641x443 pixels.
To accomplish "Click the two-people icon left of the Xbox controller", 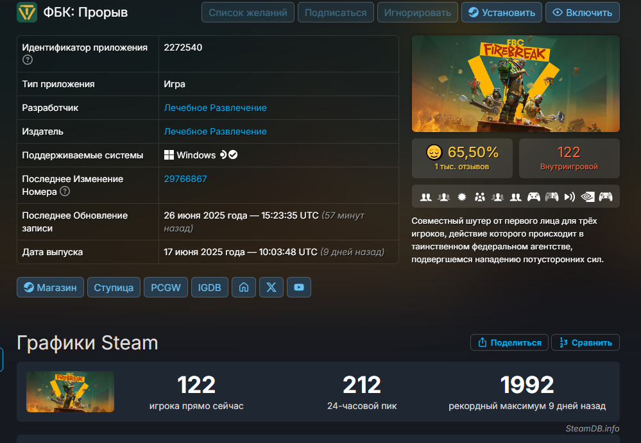I will coord(516,197).
